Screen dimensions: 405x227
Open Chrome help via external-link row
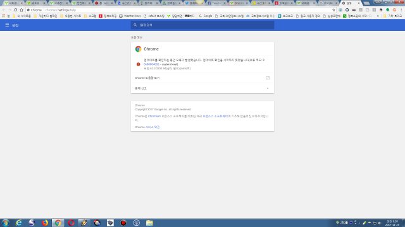coord(202,78)
